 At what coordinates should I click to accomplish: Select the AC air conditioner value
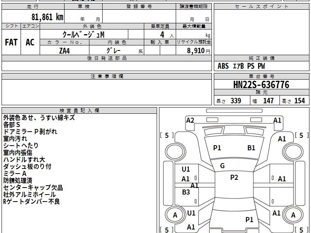click(30, 42)
